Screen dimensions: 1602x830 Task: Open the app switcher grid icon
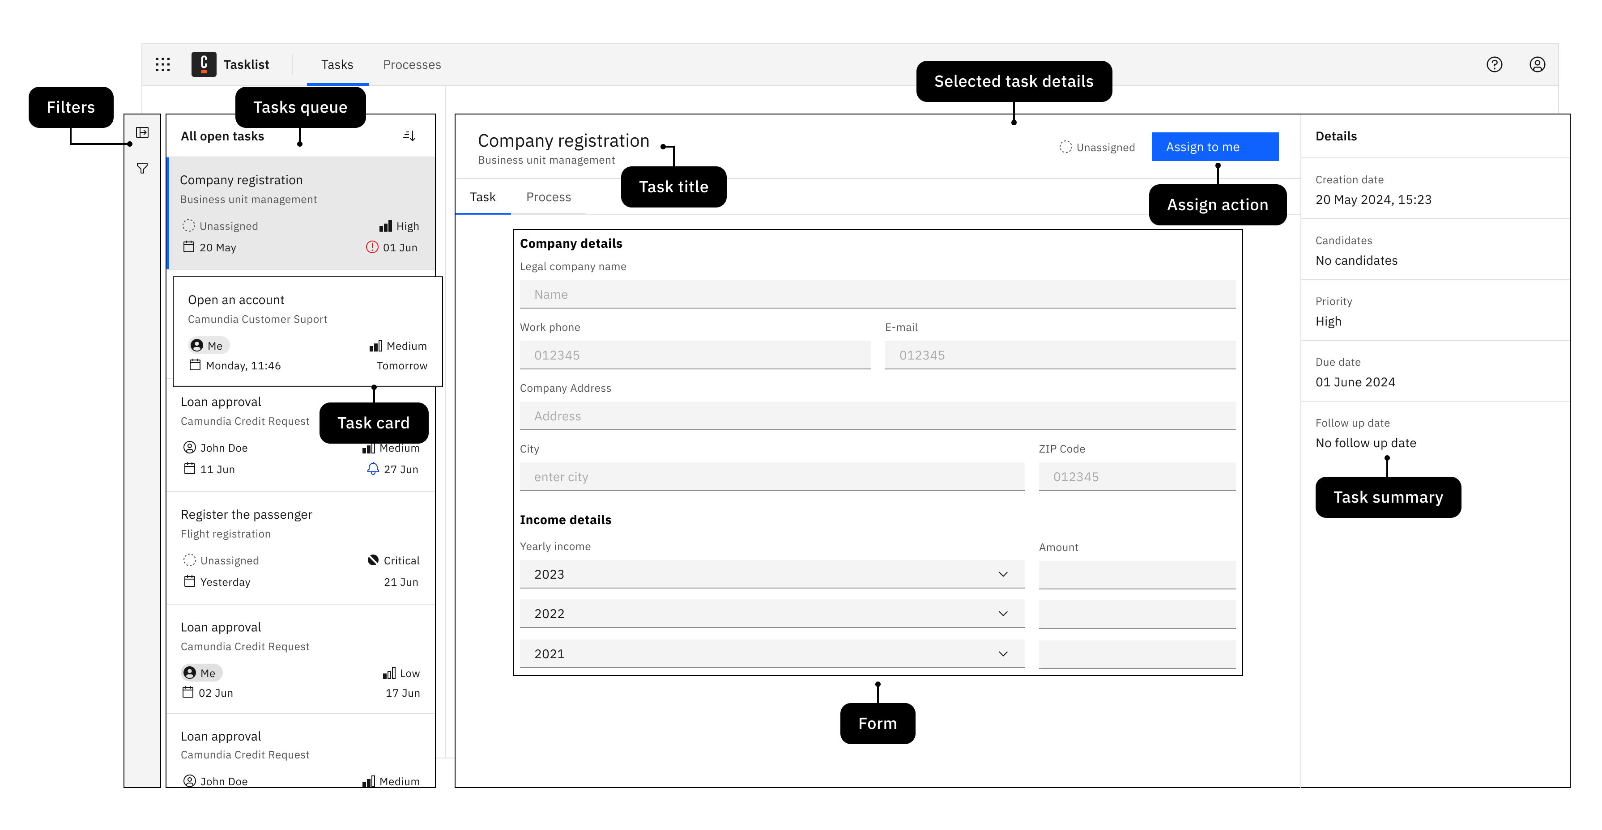pos(162,64)
